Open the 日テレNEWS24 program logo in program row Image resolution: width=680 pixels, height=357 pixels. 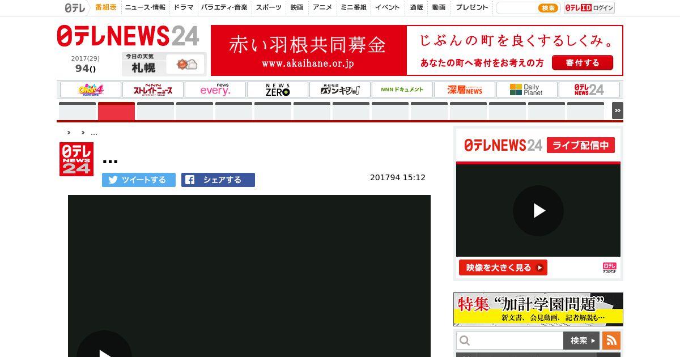coord(589,90)
